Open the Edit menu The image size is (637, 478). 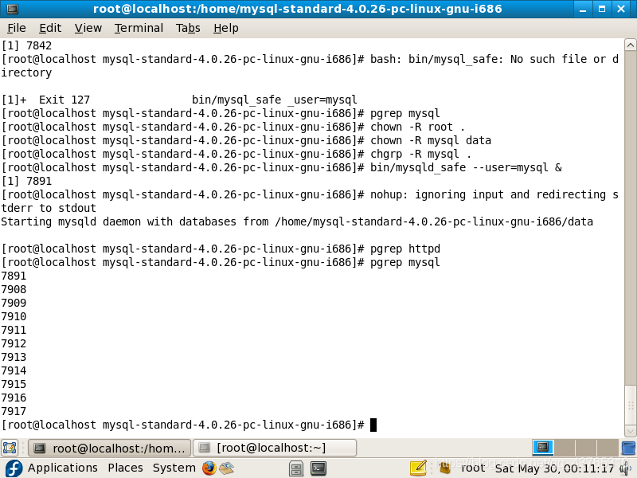[x=50, y=28]
